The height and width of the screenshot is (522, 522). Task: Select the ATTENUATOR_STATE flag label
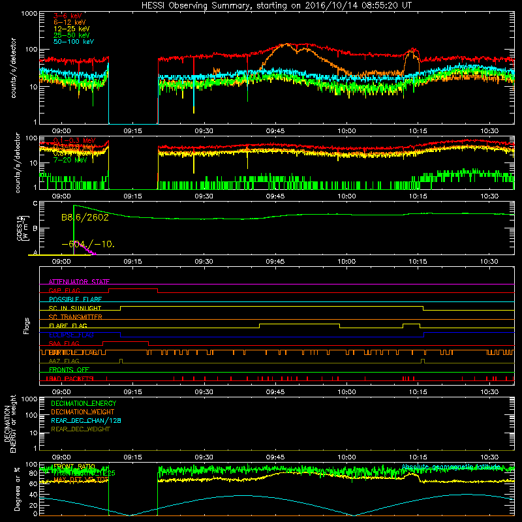pos(79,282)
